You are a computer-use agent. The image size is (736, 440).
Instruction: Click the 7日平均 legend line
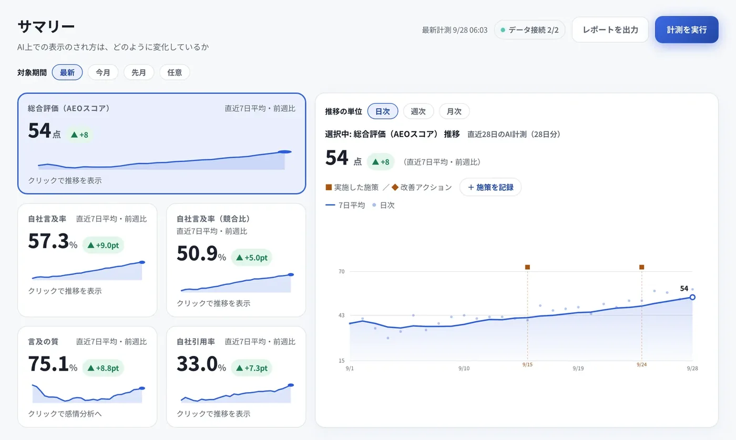(331, 206)
